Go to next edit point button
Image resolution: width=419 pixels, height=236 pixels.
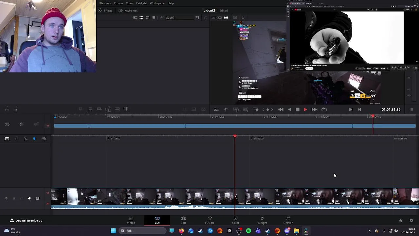351,109
